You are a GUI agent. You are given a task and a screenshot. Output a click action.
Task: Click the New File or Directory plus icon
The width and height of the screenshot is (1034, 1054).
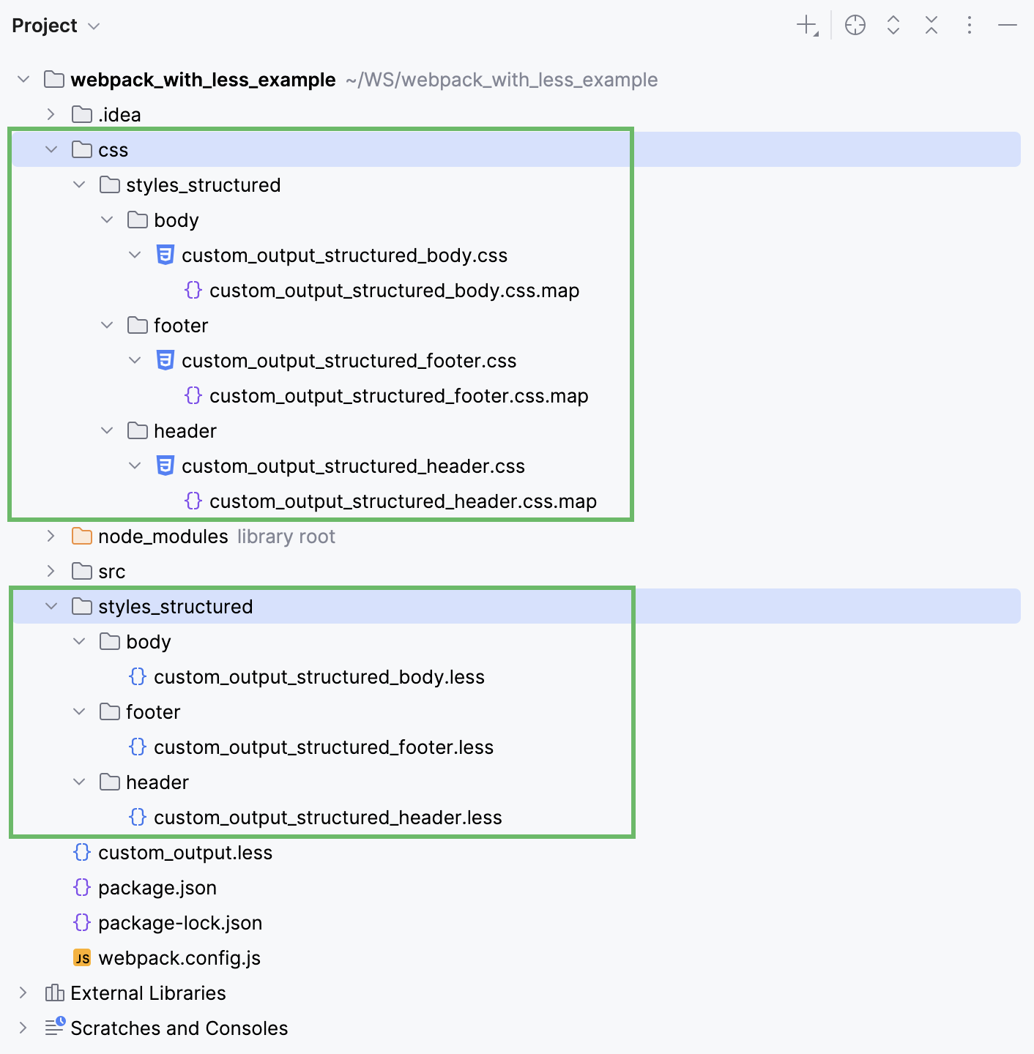pos(806,26)
